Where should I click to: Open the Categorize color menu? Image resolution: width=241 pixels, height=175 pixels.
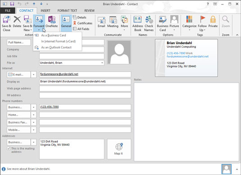pos(189,23)
